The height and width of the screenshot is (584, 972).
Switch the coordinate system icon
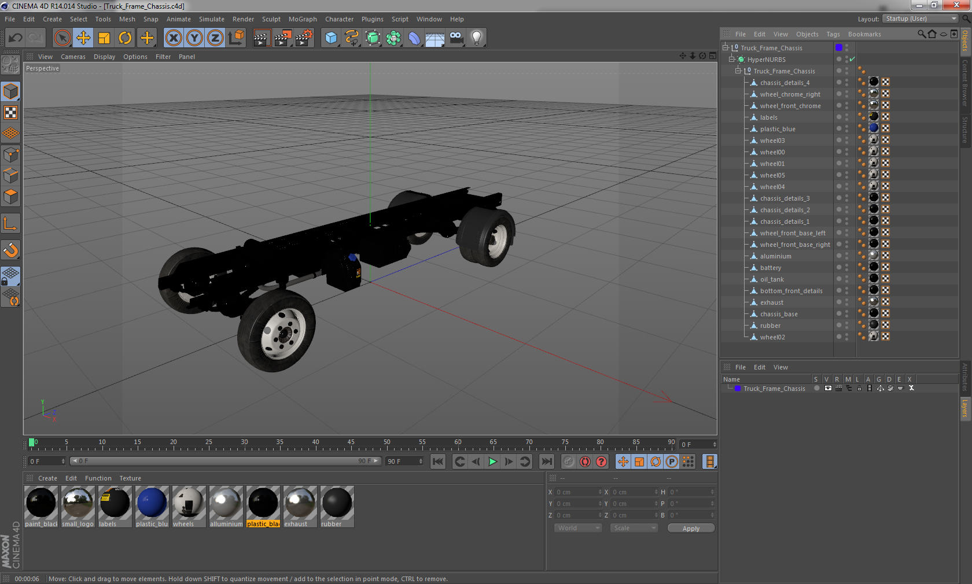click(236, 38)
